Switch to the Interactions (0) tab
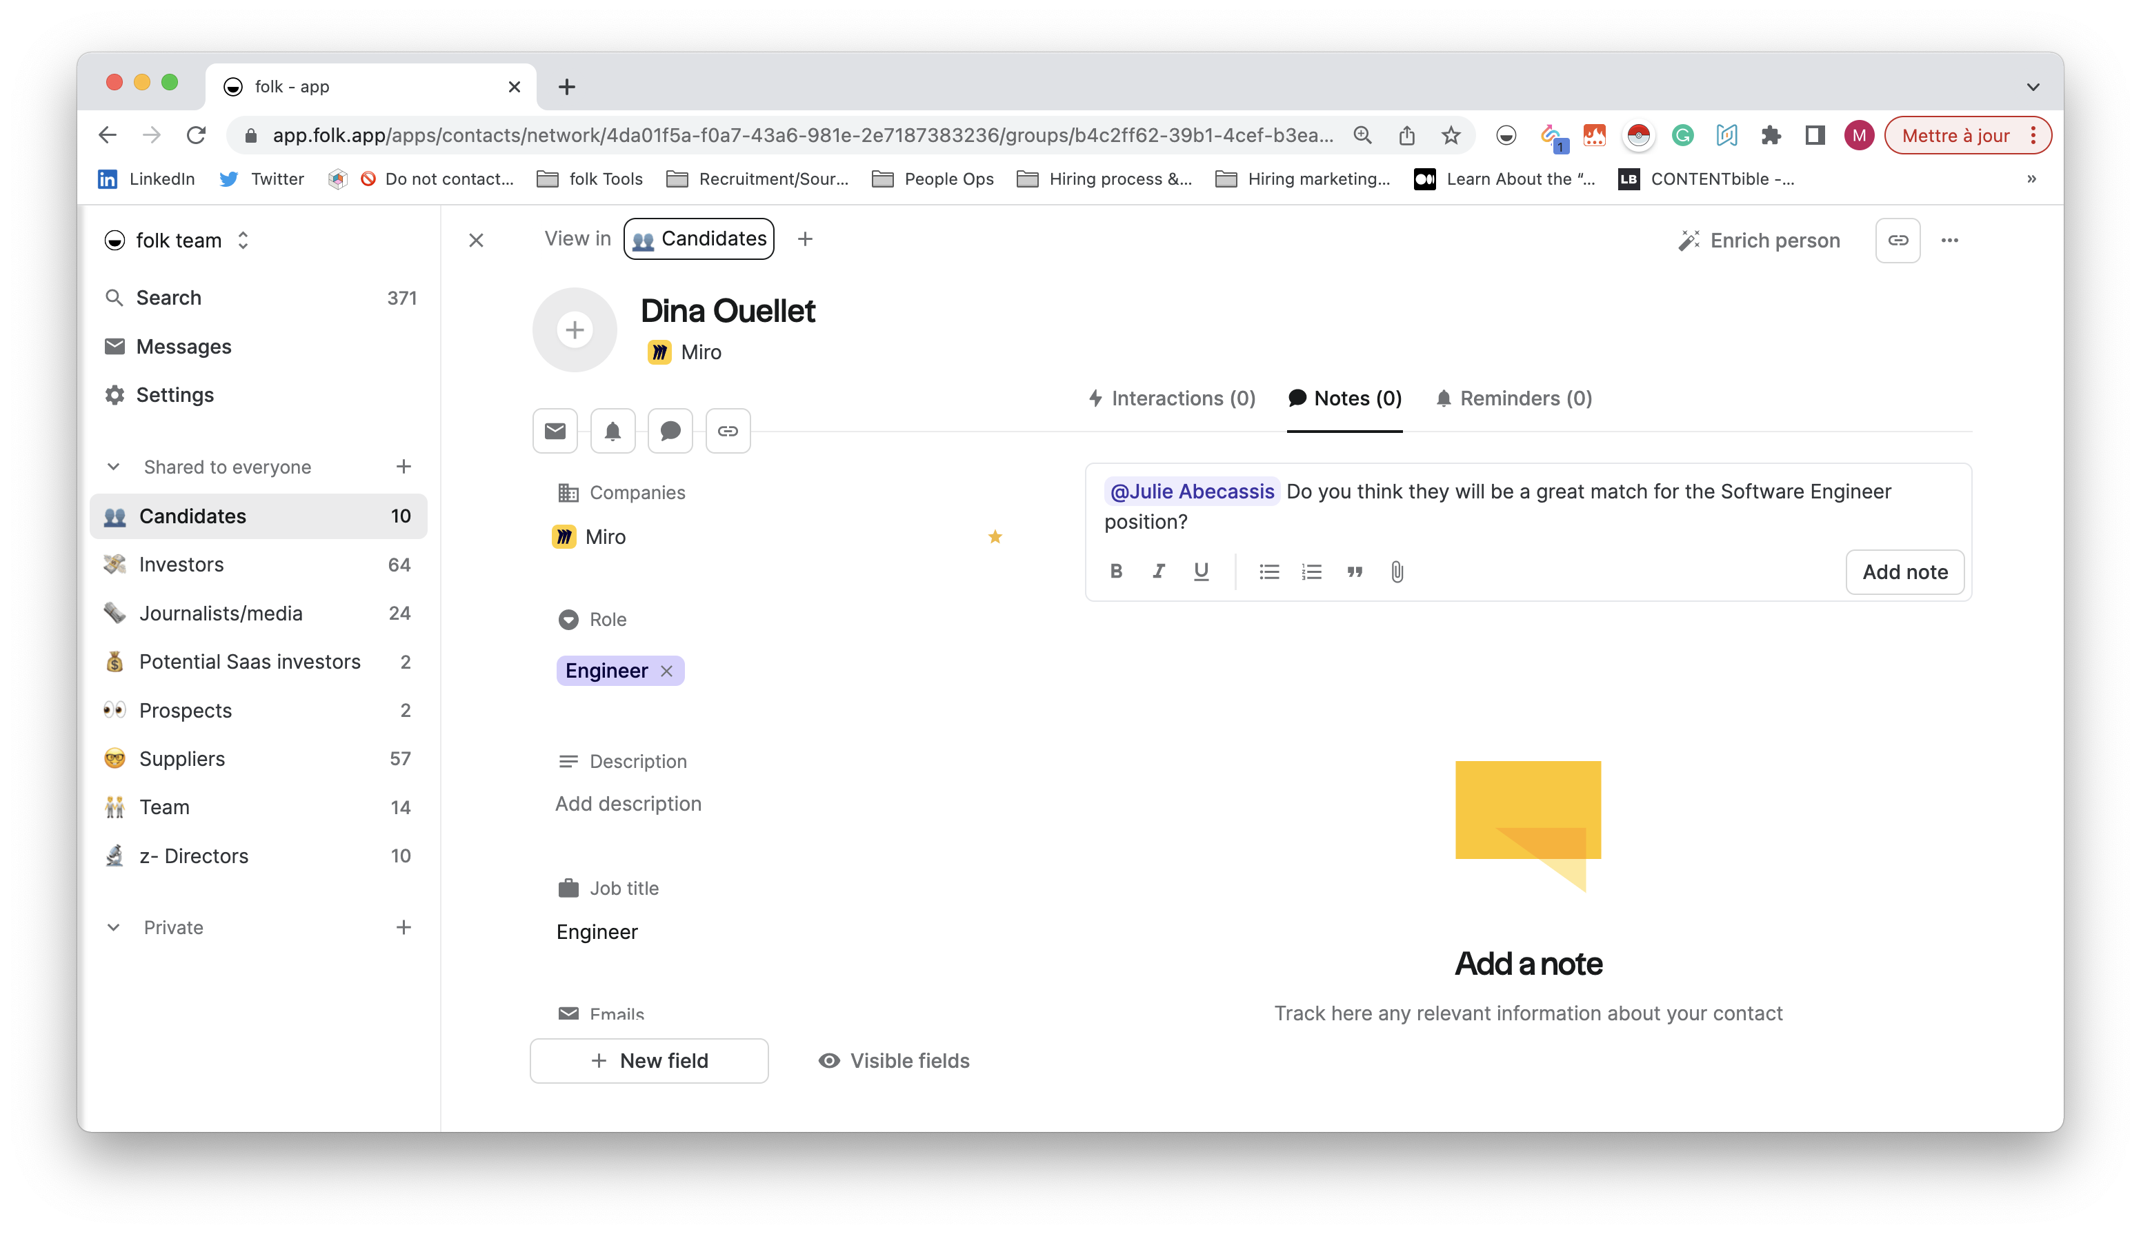This screenshot has height=1234, width=2141. coord(1171,398)
